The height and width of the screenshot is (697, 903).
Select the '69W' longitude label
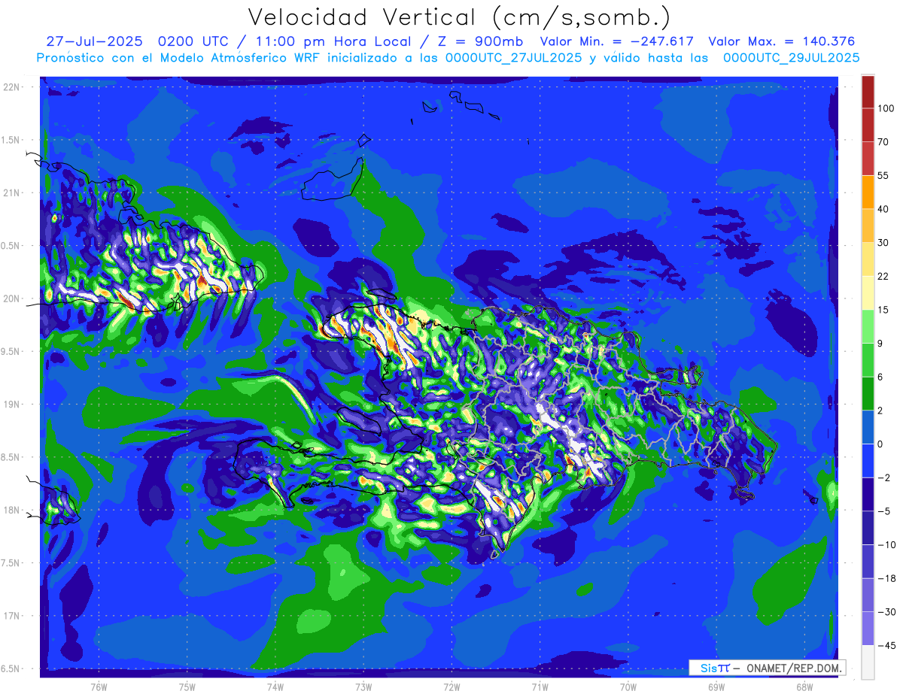[716, 687]
